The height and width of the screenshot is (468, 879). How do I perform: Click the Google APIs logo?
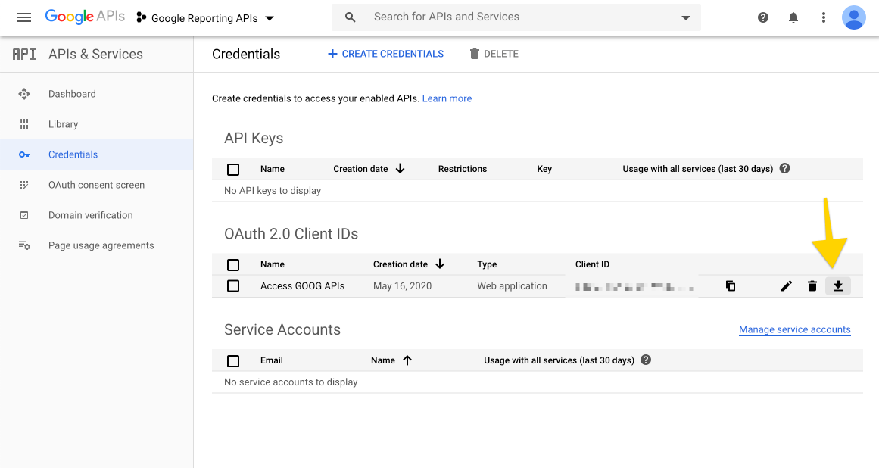85,17
